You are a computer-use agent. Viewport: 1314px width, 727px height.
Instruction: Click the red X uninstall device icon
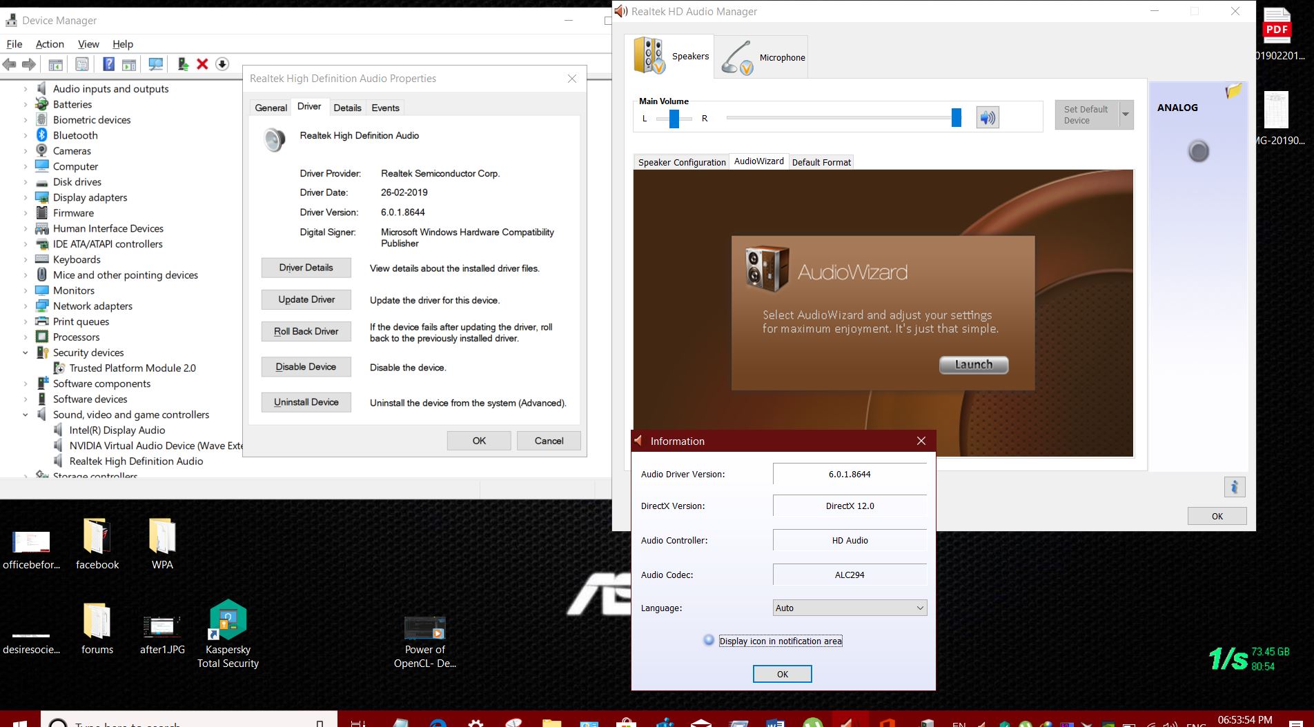tap(202, 64)
